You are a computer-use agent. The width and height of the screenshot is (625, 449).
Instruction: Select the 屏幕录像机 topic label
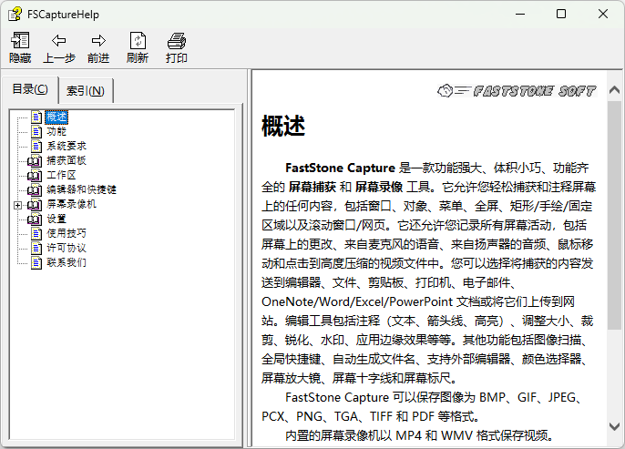[x=71, y=204]
